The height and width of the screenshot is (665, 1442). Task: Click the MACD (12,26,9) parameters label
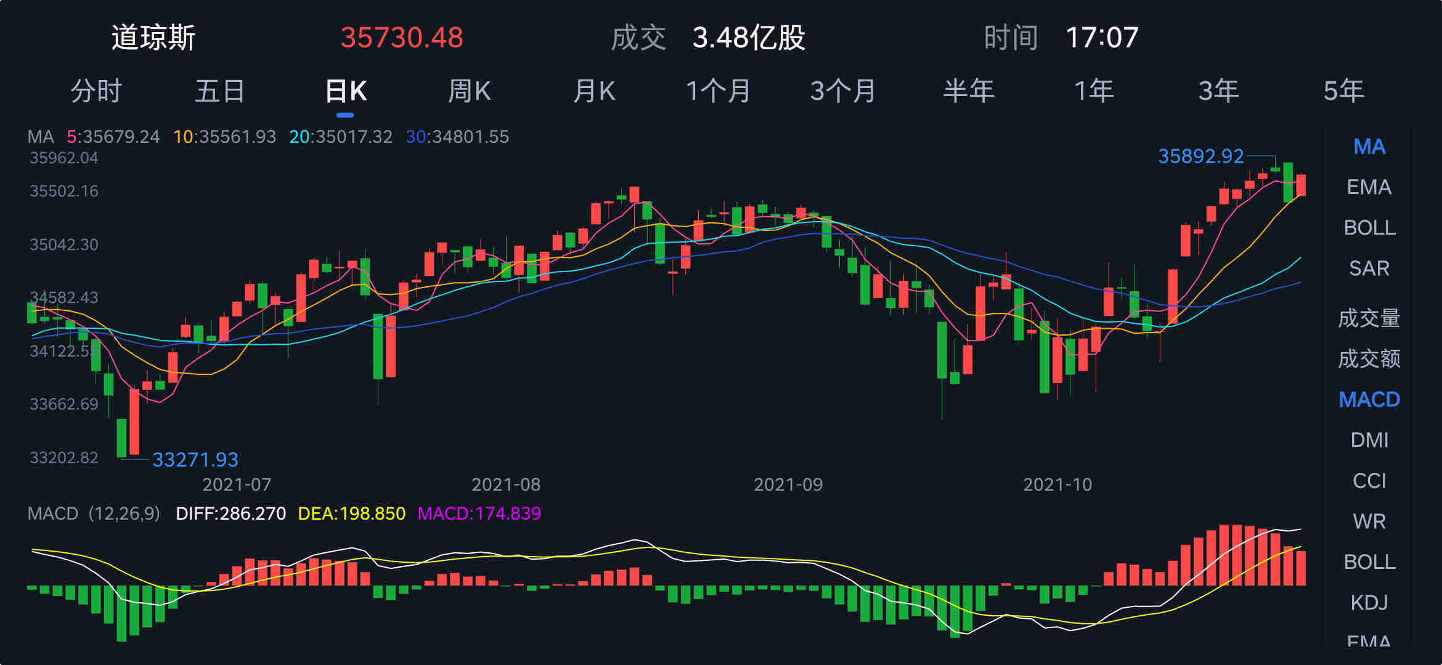click(94, 514)
